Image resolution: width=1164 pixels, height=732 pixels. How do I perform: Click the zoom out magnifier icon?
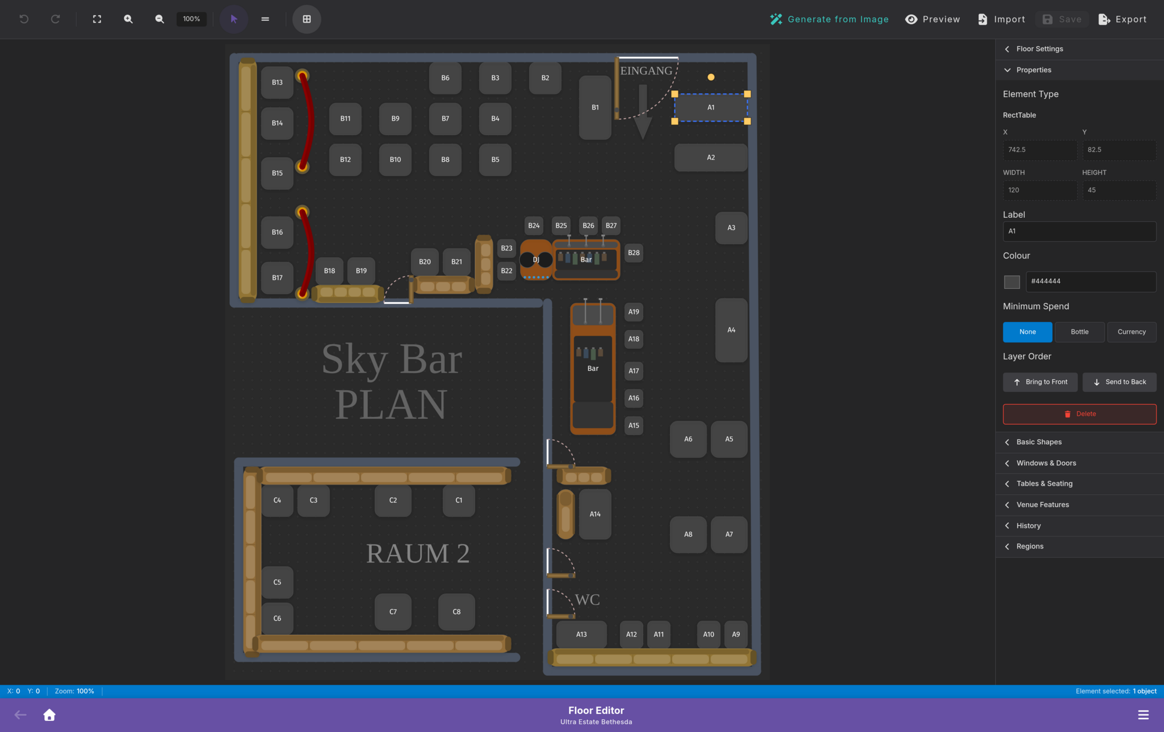(x=159, y=19)
